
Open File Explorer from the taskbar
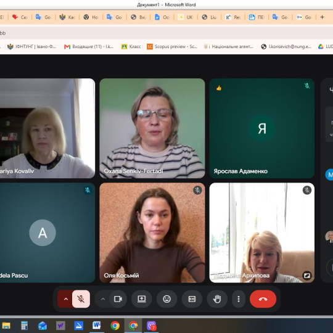point(6,326)
